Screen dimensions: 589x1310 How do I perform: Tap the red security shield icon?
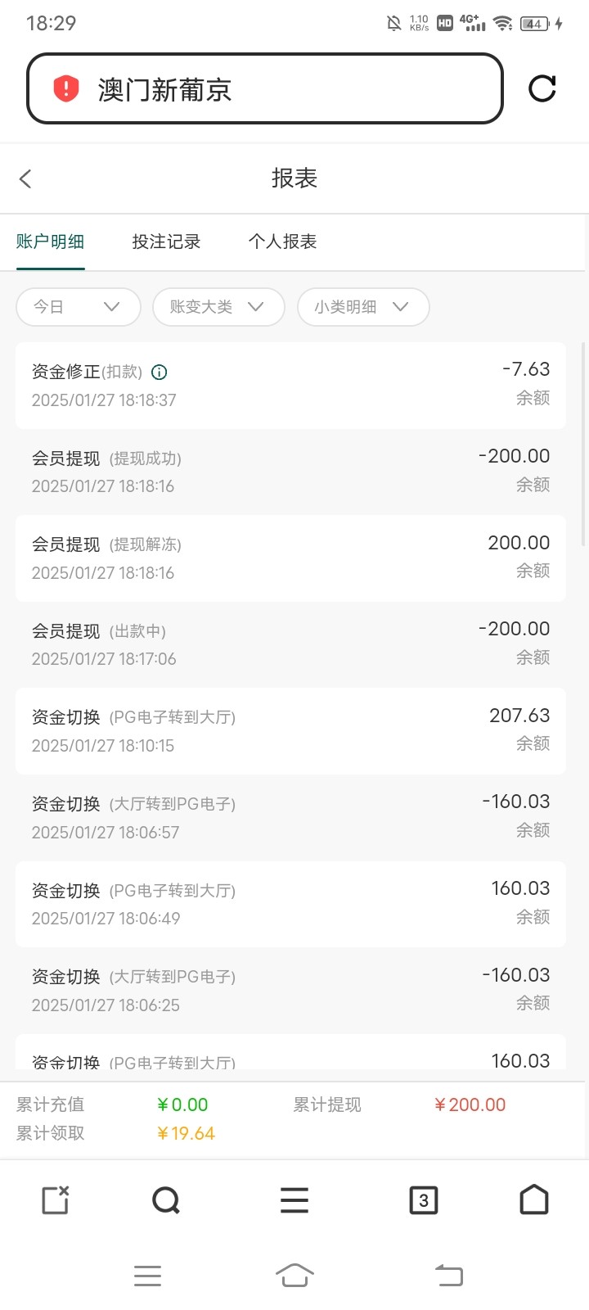[x=65, y=88]
